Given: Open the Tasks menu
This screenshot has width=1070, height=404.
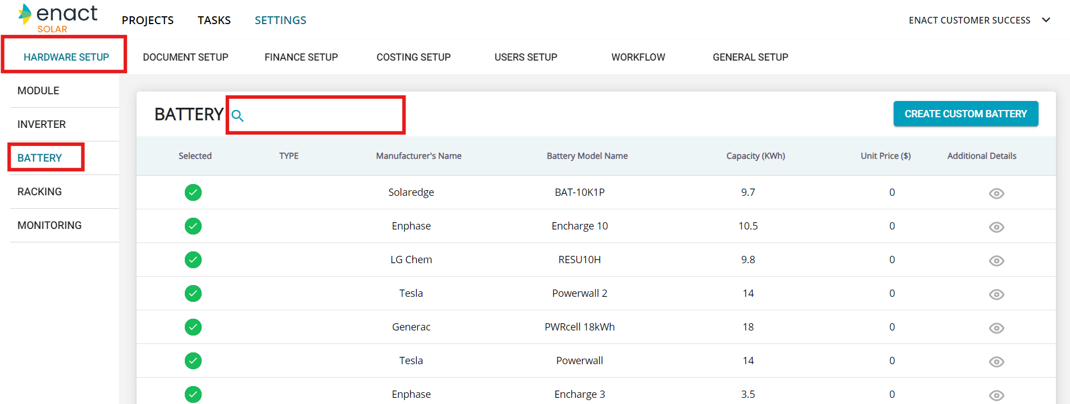Looking at the screenshot, I should 214,20.
